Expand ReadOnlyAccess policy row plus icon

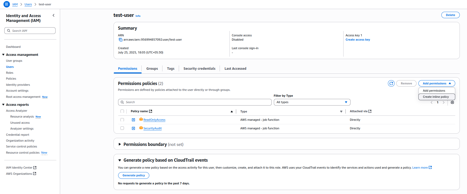pyautogui.click(x=133, y=120)
